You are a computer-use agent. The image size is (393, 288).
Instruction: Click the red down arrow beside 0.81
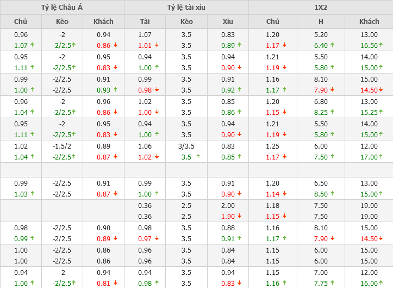tap(115, 283)
